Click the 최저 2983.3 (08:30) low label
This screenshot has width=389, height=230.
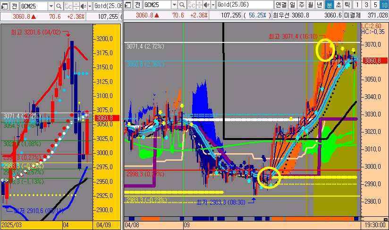point(221,202)
